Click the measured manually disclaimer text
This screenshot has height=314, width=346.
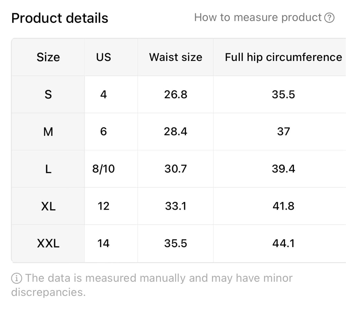pos(152,285)
